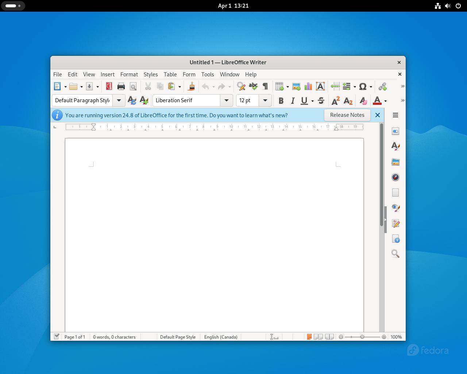Dismiss the version infobar

coord(378,115)
